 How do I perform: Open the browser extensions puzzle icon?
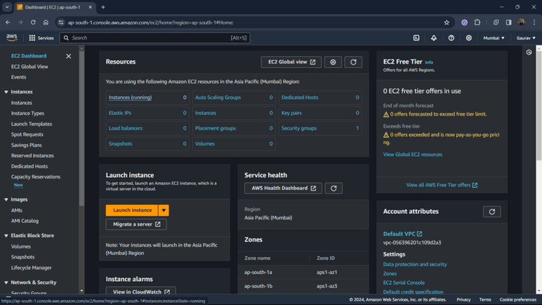[x=477, y=23]
